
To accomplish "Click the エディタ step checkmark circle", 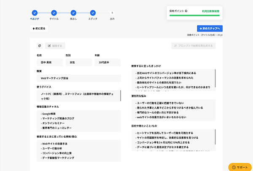I will [x=93, y=13].
